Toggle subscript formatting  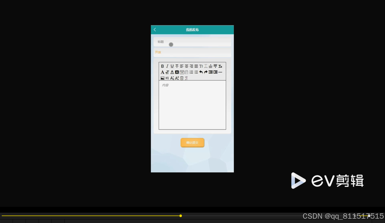pos(172,78)
